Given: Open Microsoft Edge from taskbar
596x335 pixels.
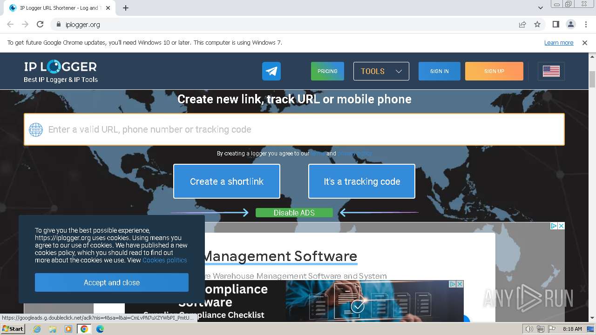Looking at the screenshot, I should [x=100, y=329].
